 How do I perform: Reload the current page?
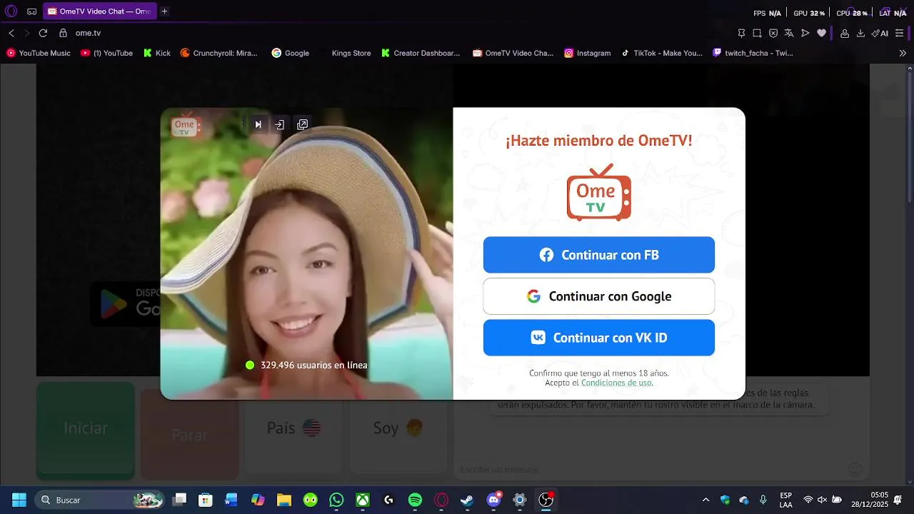(x=43, y=33)
